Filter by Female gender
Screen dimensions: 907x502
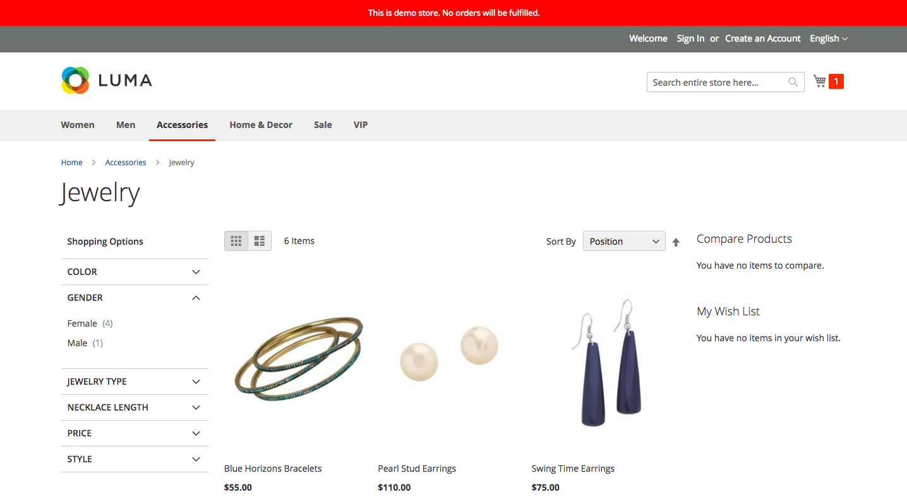tap(83, 324)
